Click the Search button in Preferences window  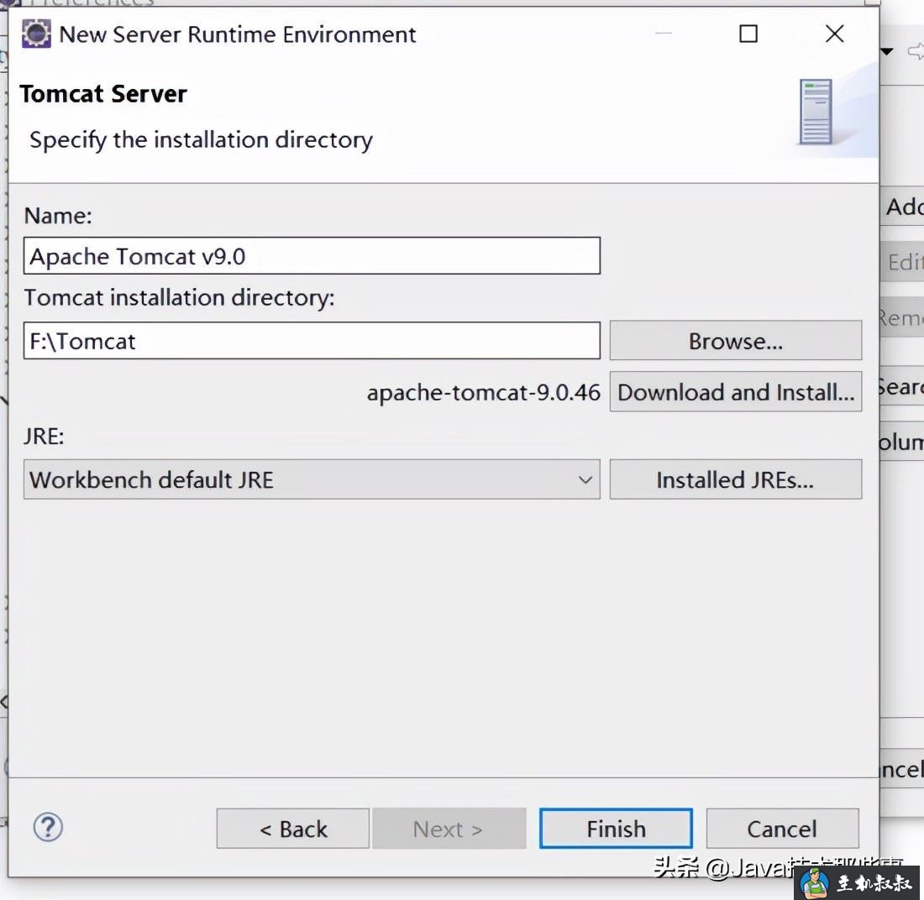(x=901, y=387)
